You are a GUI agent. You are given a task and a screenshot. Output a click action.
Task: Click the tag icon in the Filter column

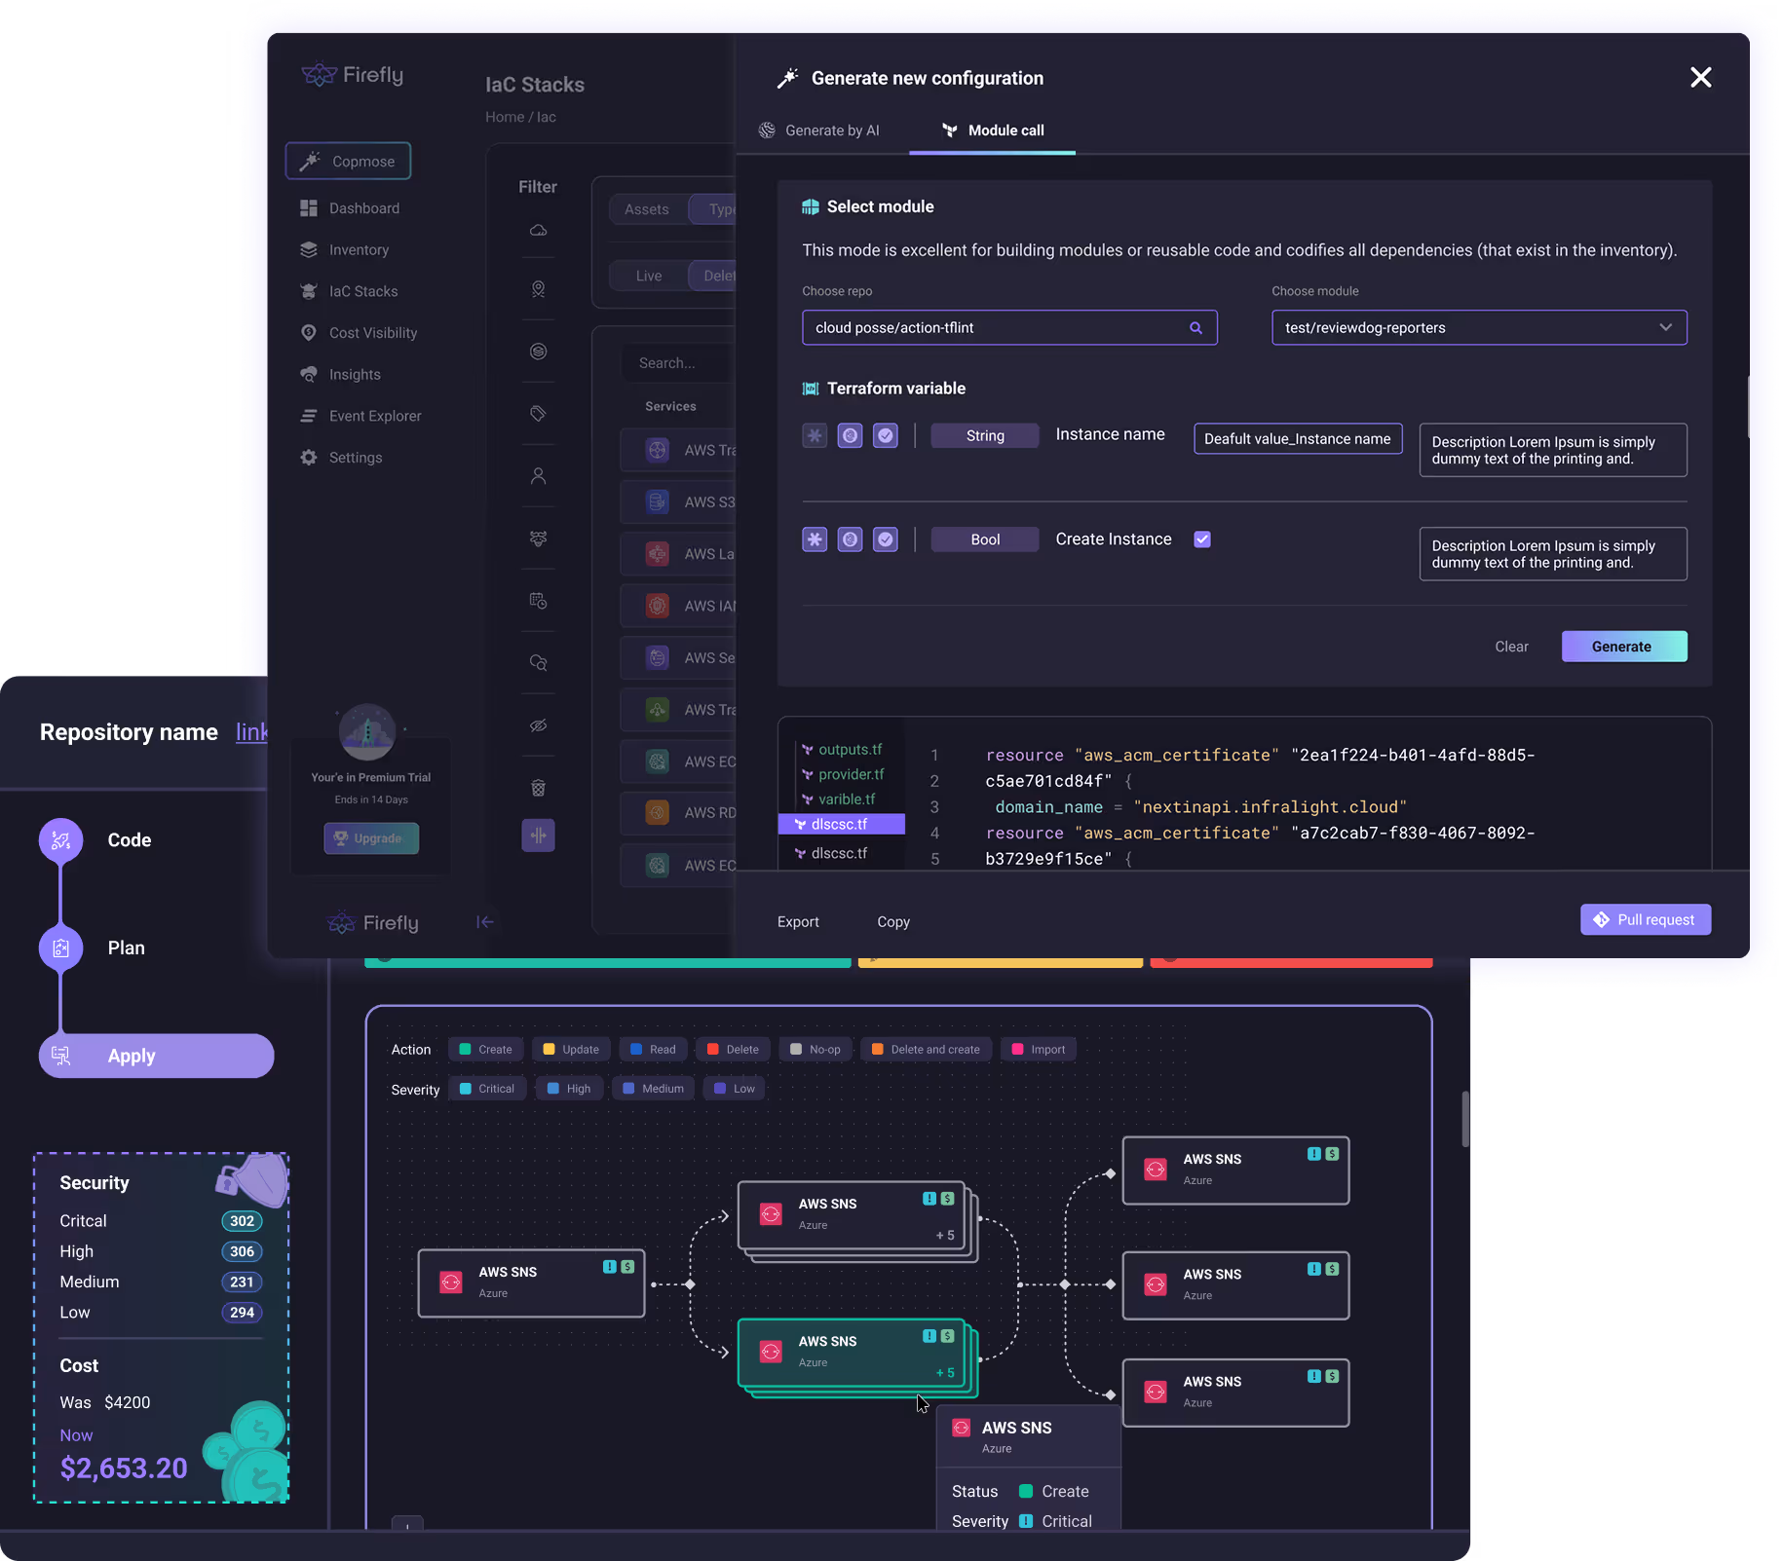538,414
